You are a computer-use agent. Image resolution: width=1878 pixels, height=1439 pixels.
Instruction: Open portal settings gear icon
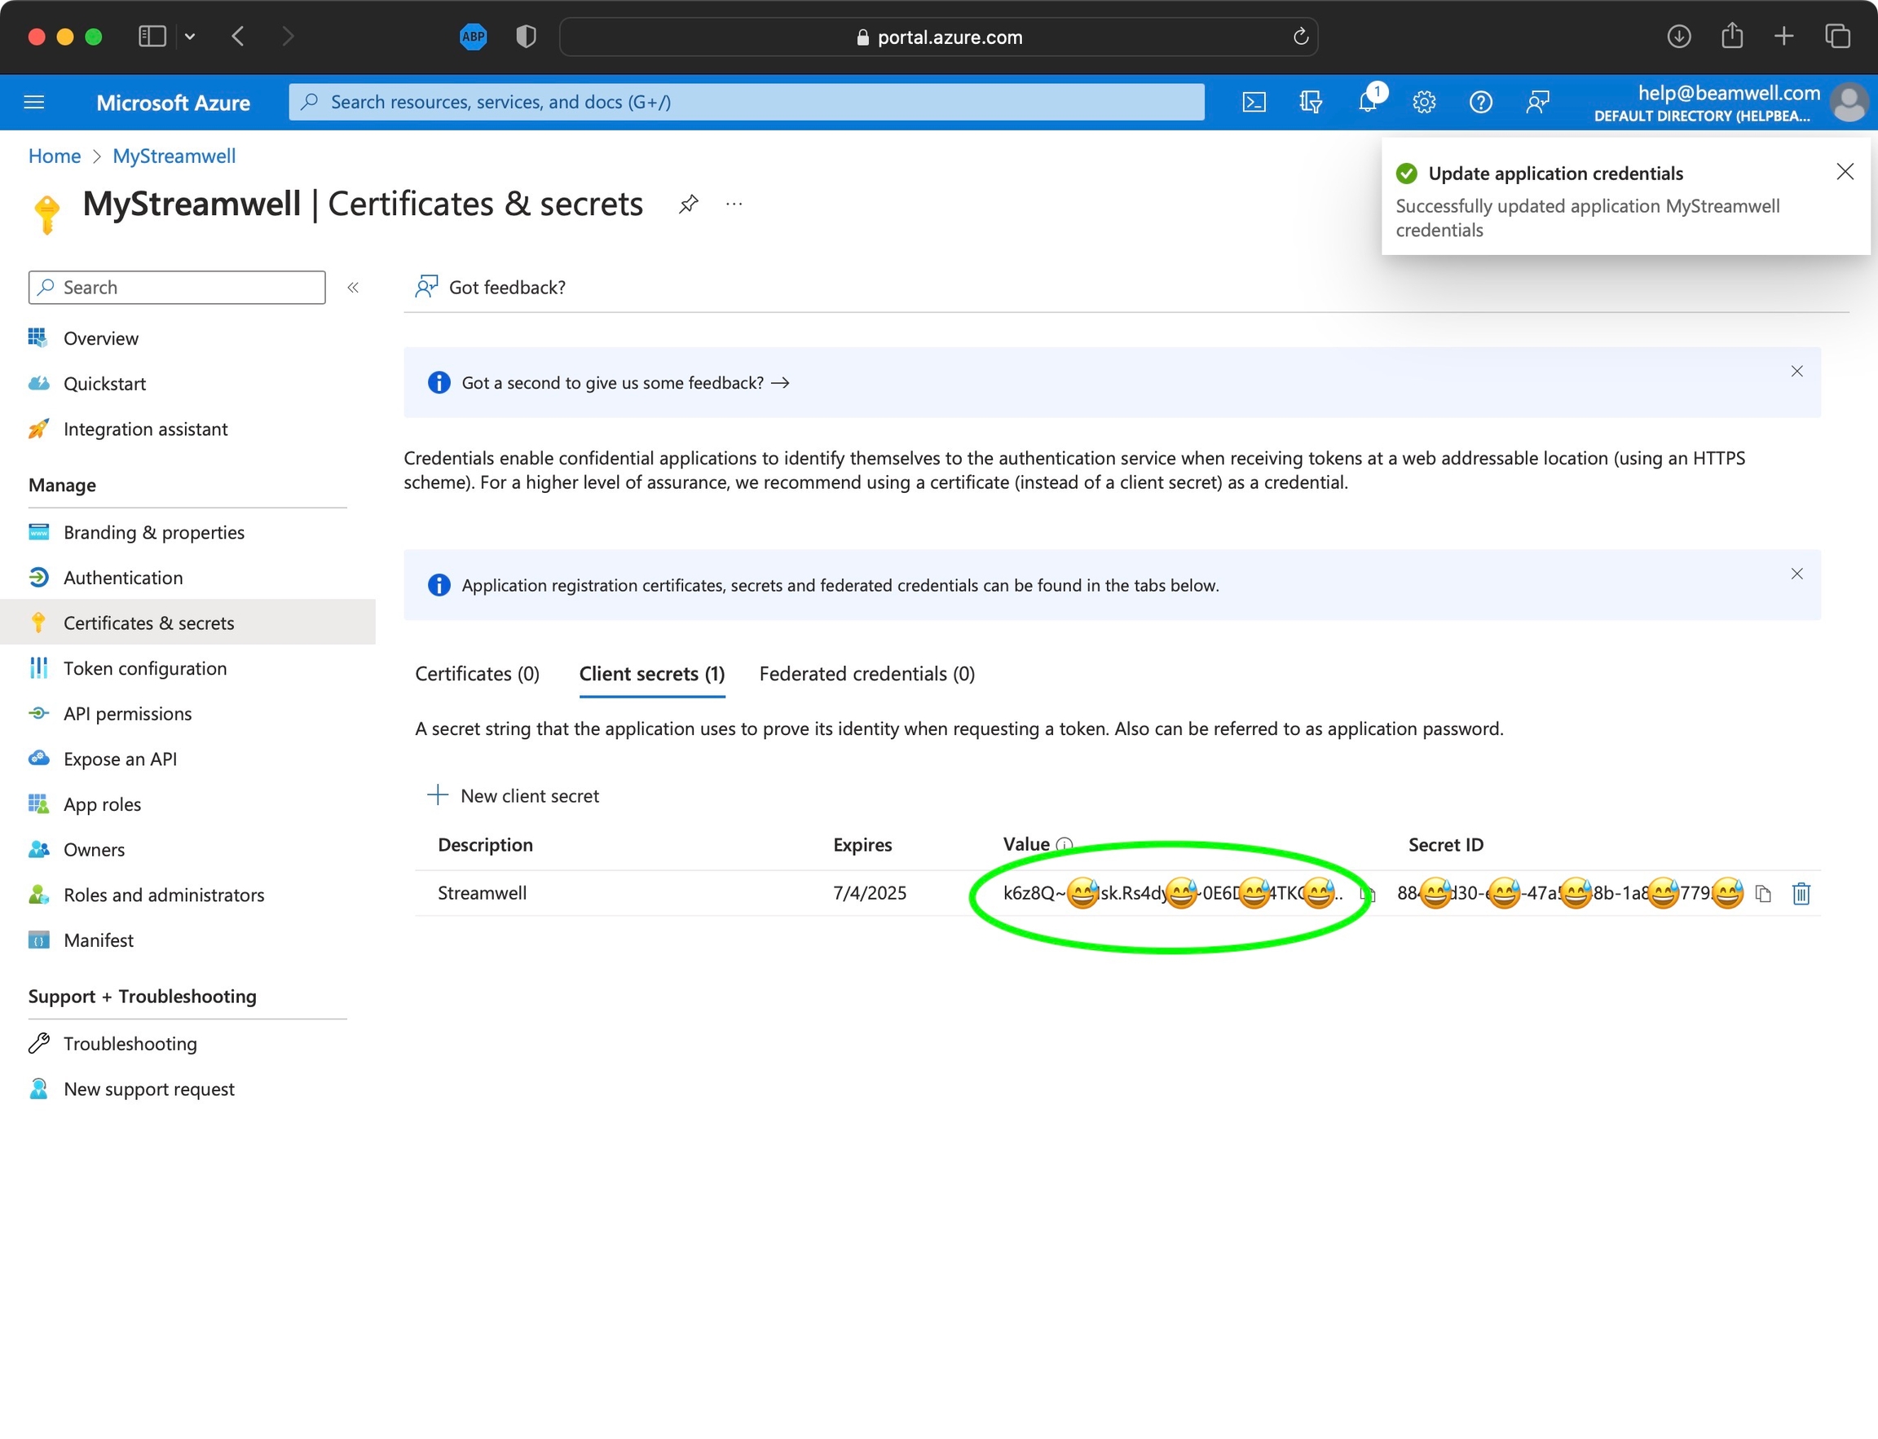click(x=1424, y=103)
